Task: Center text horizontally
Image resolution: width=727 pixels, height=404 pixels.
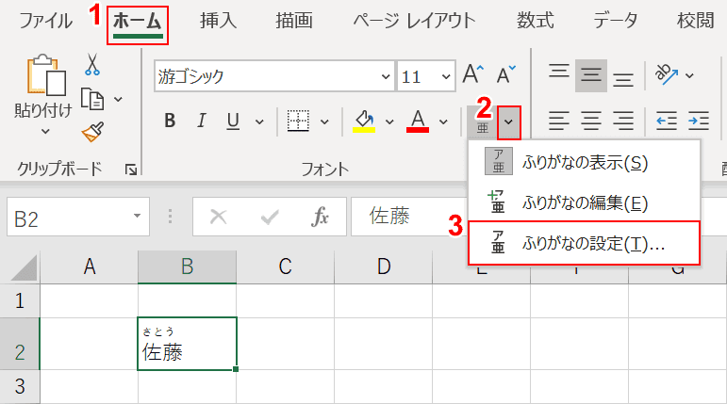Action: pos(591,121)
